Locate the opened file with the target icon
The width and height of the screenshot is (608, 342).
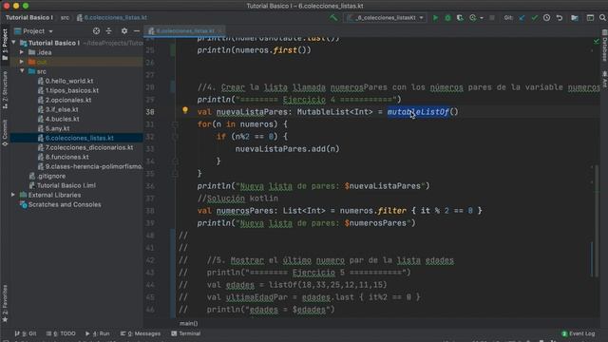point(96,31)
